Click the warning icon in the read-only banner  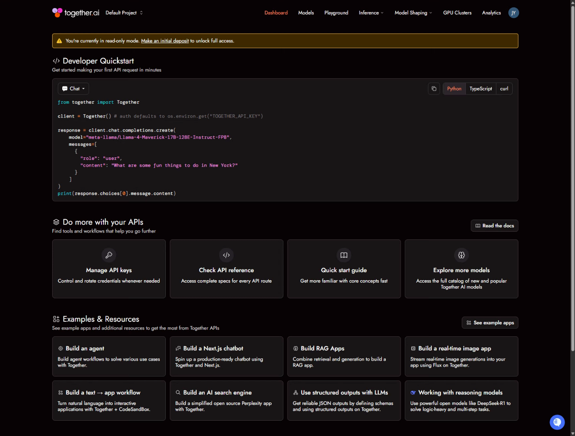[x=59, y=41]
